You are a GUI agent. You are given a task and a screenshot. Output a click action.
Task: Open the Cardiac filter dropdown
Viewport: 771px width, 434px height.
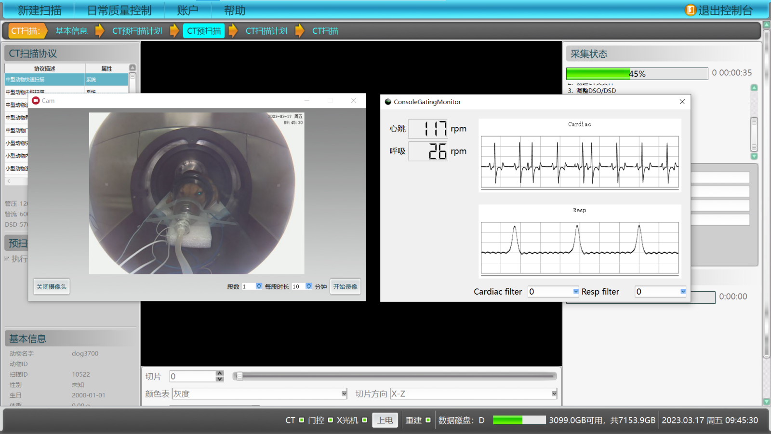tap(575, 292)
